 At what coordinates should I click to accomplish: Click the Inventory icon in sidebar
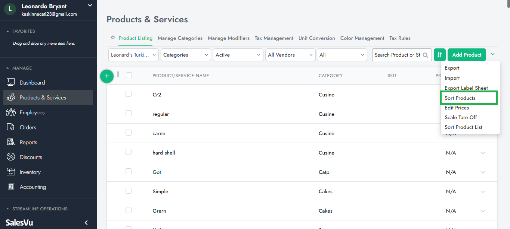click(11, 172)
